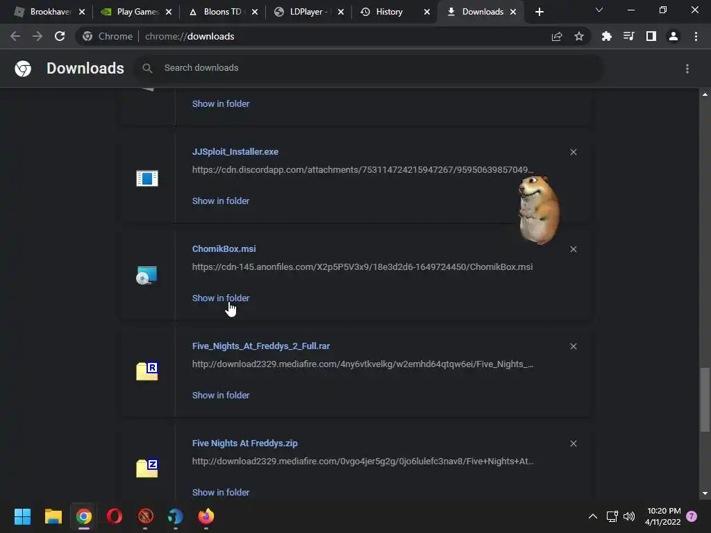Close the Bloons TD tab

[x=255, y=12]
